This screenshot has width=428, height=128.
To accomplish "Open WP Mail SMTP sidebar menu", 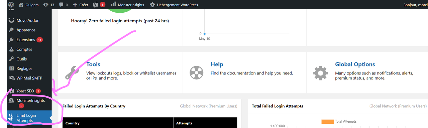I will pos(29,78).
